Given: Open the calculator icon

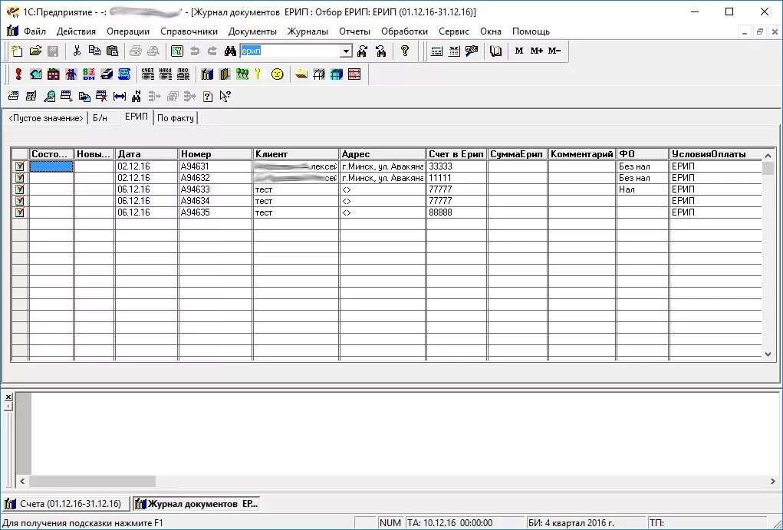Looking at the screenshot, I should pyautogui.click(x=436, y=51).
